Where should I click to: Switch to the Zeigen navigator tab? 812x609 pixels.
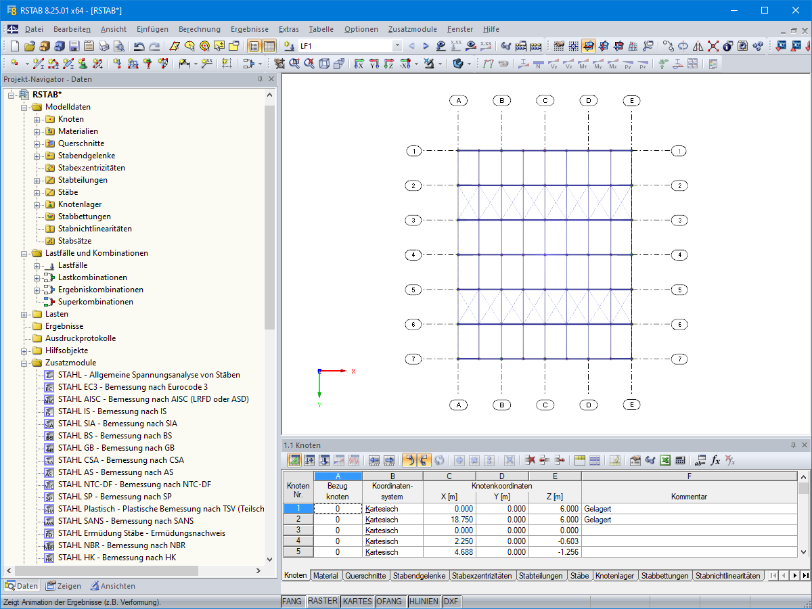pyautogui.click(x=63, y=586)
